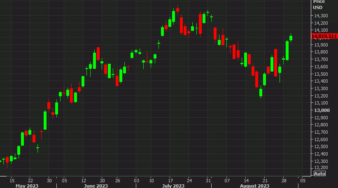This screenshot has width=338, height=188.
Task: Click the 13,000 bold price axis label
Action: pyautogui.click(x=322, y=110)
